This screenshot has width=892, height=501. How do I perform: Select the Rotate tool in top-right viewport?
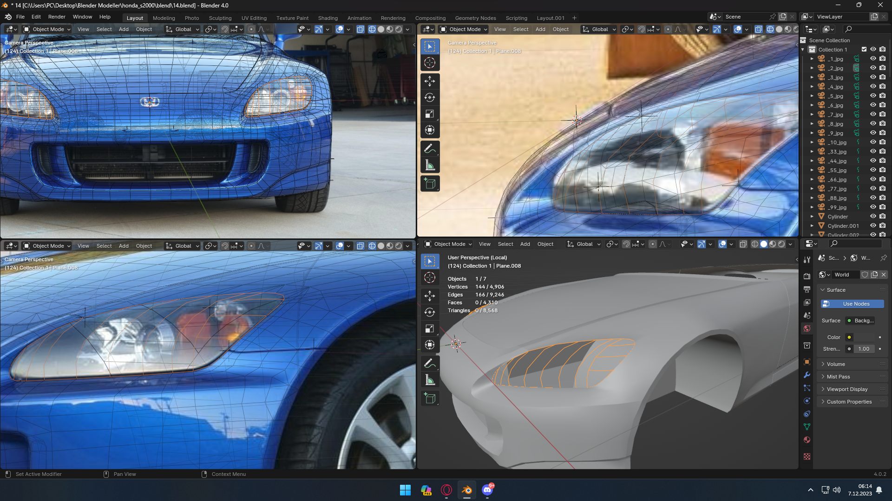tap(430, 97)
